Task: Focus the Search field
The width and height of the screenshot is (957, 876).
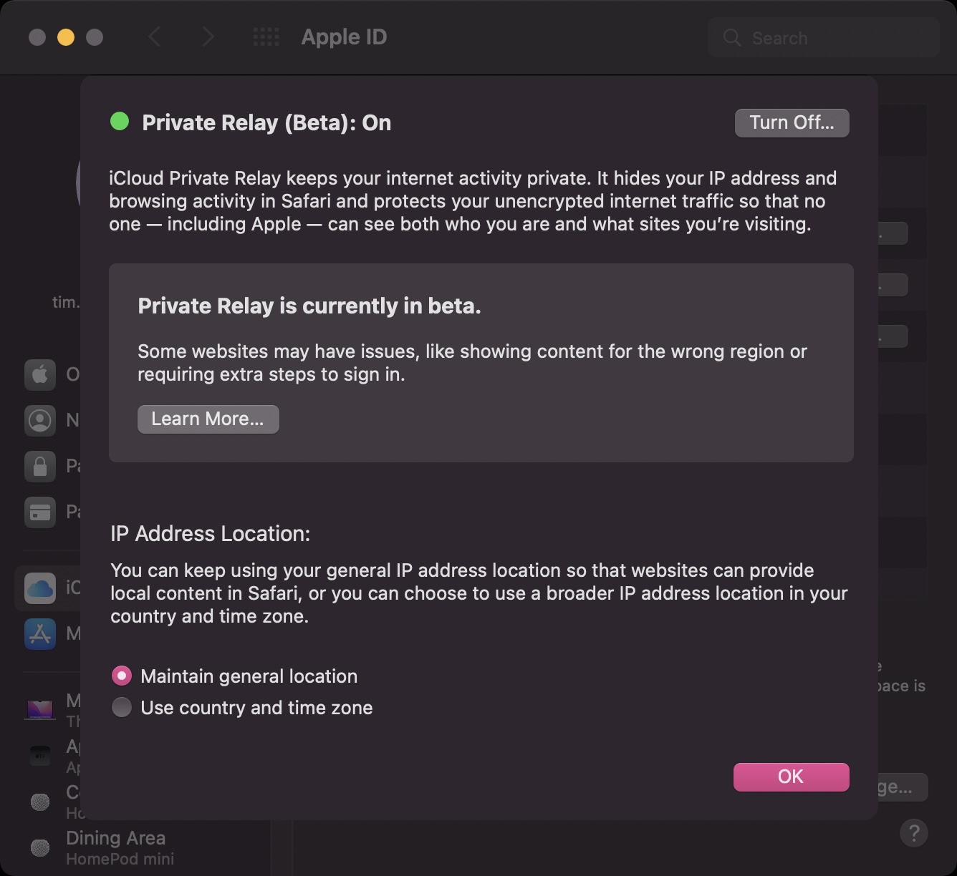Action: 824,38
